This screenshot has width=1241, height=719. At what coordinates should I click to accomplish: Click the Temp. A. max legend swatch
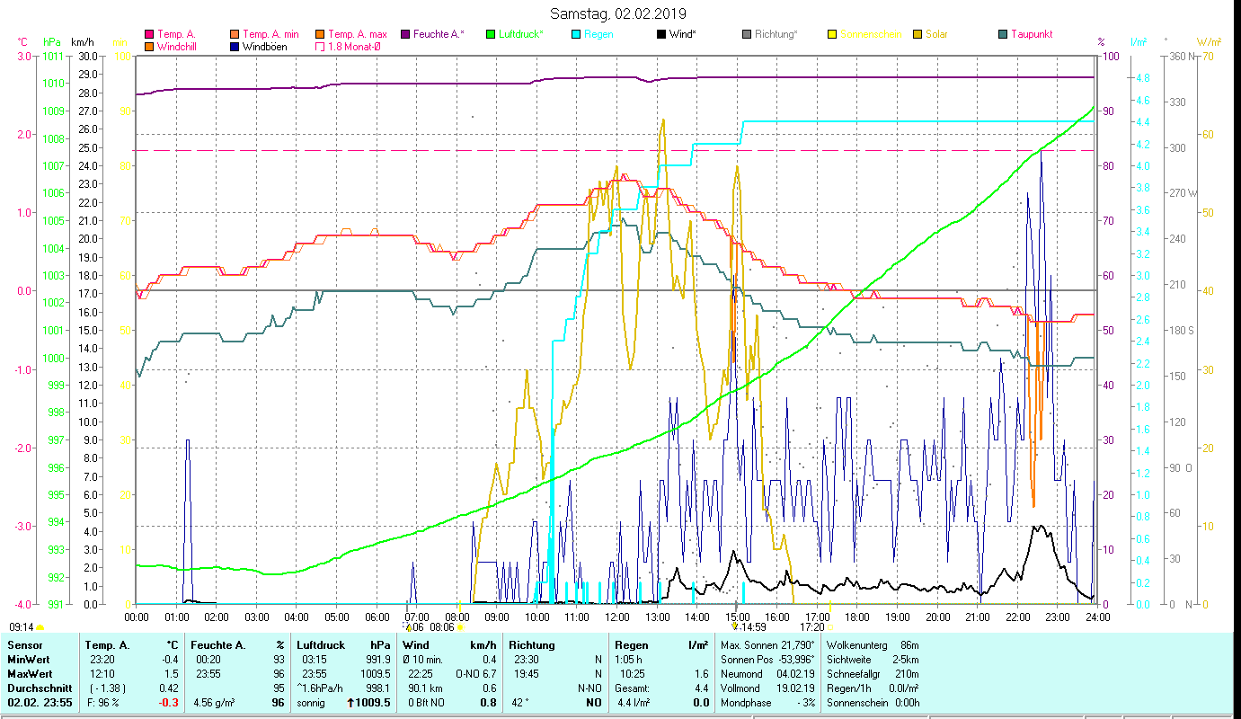click(320, 34)
